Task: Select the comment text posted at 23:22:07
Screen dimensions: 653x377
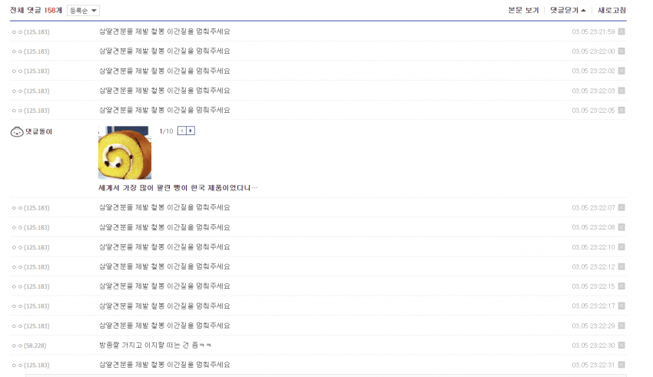Action: (164, 207)
